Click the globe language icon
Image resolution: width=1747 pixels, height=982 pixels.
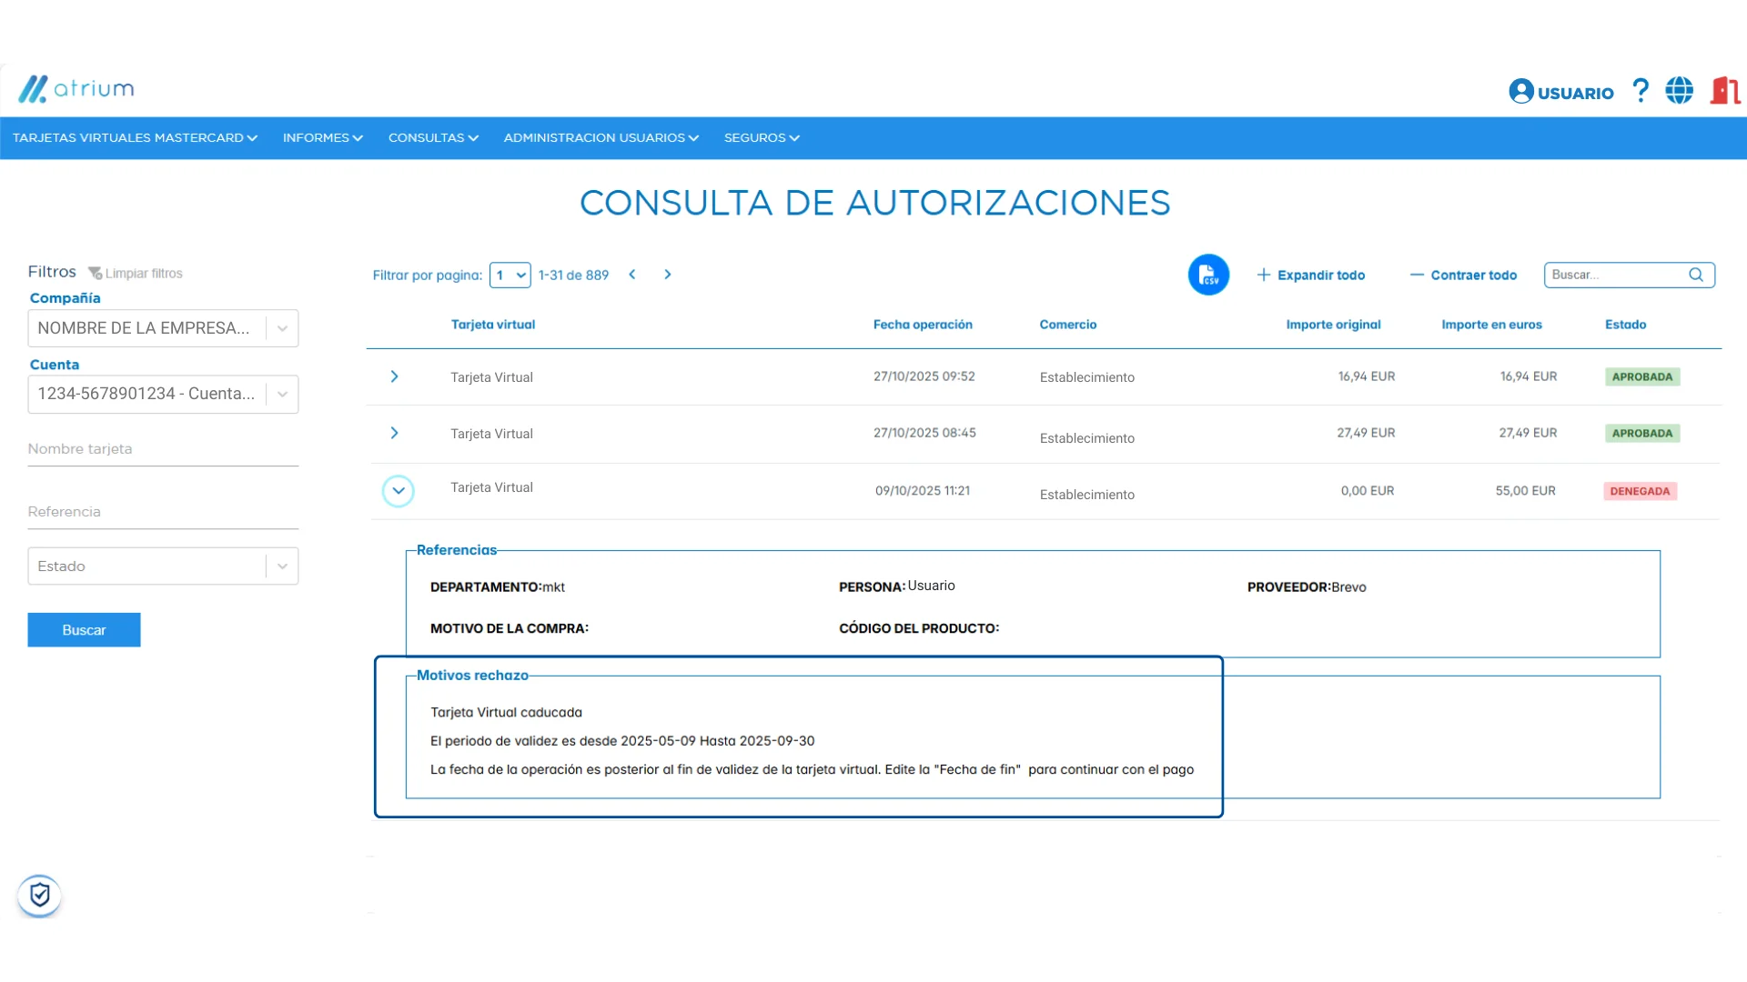(1679, 90)
